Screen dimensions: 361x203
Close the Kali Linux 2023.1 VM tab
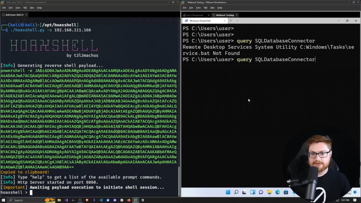(26, 15)
